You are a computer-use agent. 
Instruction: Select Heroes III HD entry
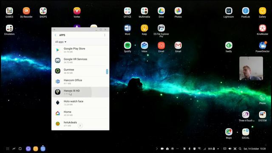(80, 92)
